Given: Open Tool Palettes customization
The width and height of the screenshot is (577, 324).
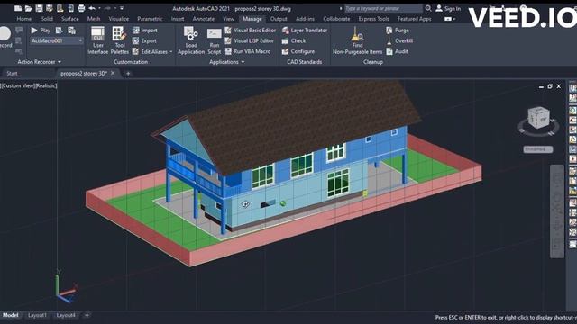Looking at the screenshot, I should (120, 40).
